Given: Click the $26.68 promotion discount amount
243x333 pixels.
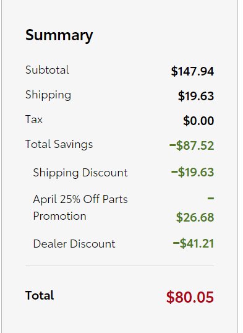Looking at the screenshot, I should pyautogui.click(x=195, y=217).
